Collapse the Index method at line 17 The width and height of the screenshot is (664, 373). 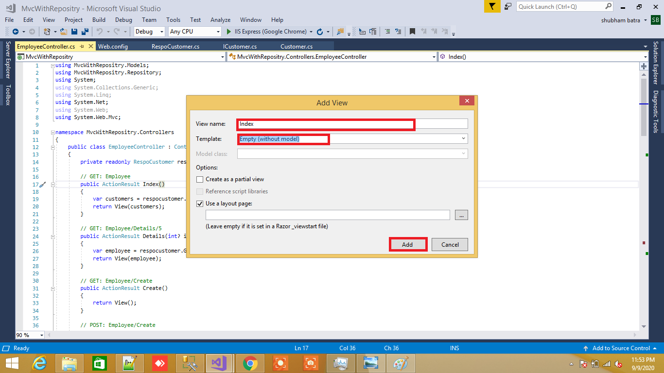[52, 185]
